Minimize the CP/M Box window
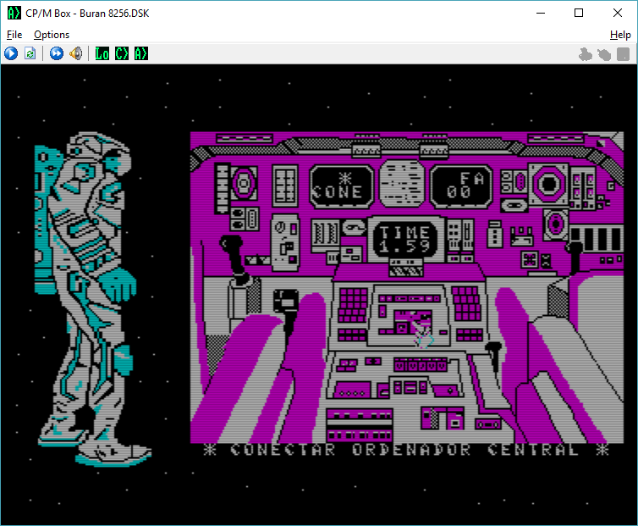The image size is (638, 526). [541, 13]
